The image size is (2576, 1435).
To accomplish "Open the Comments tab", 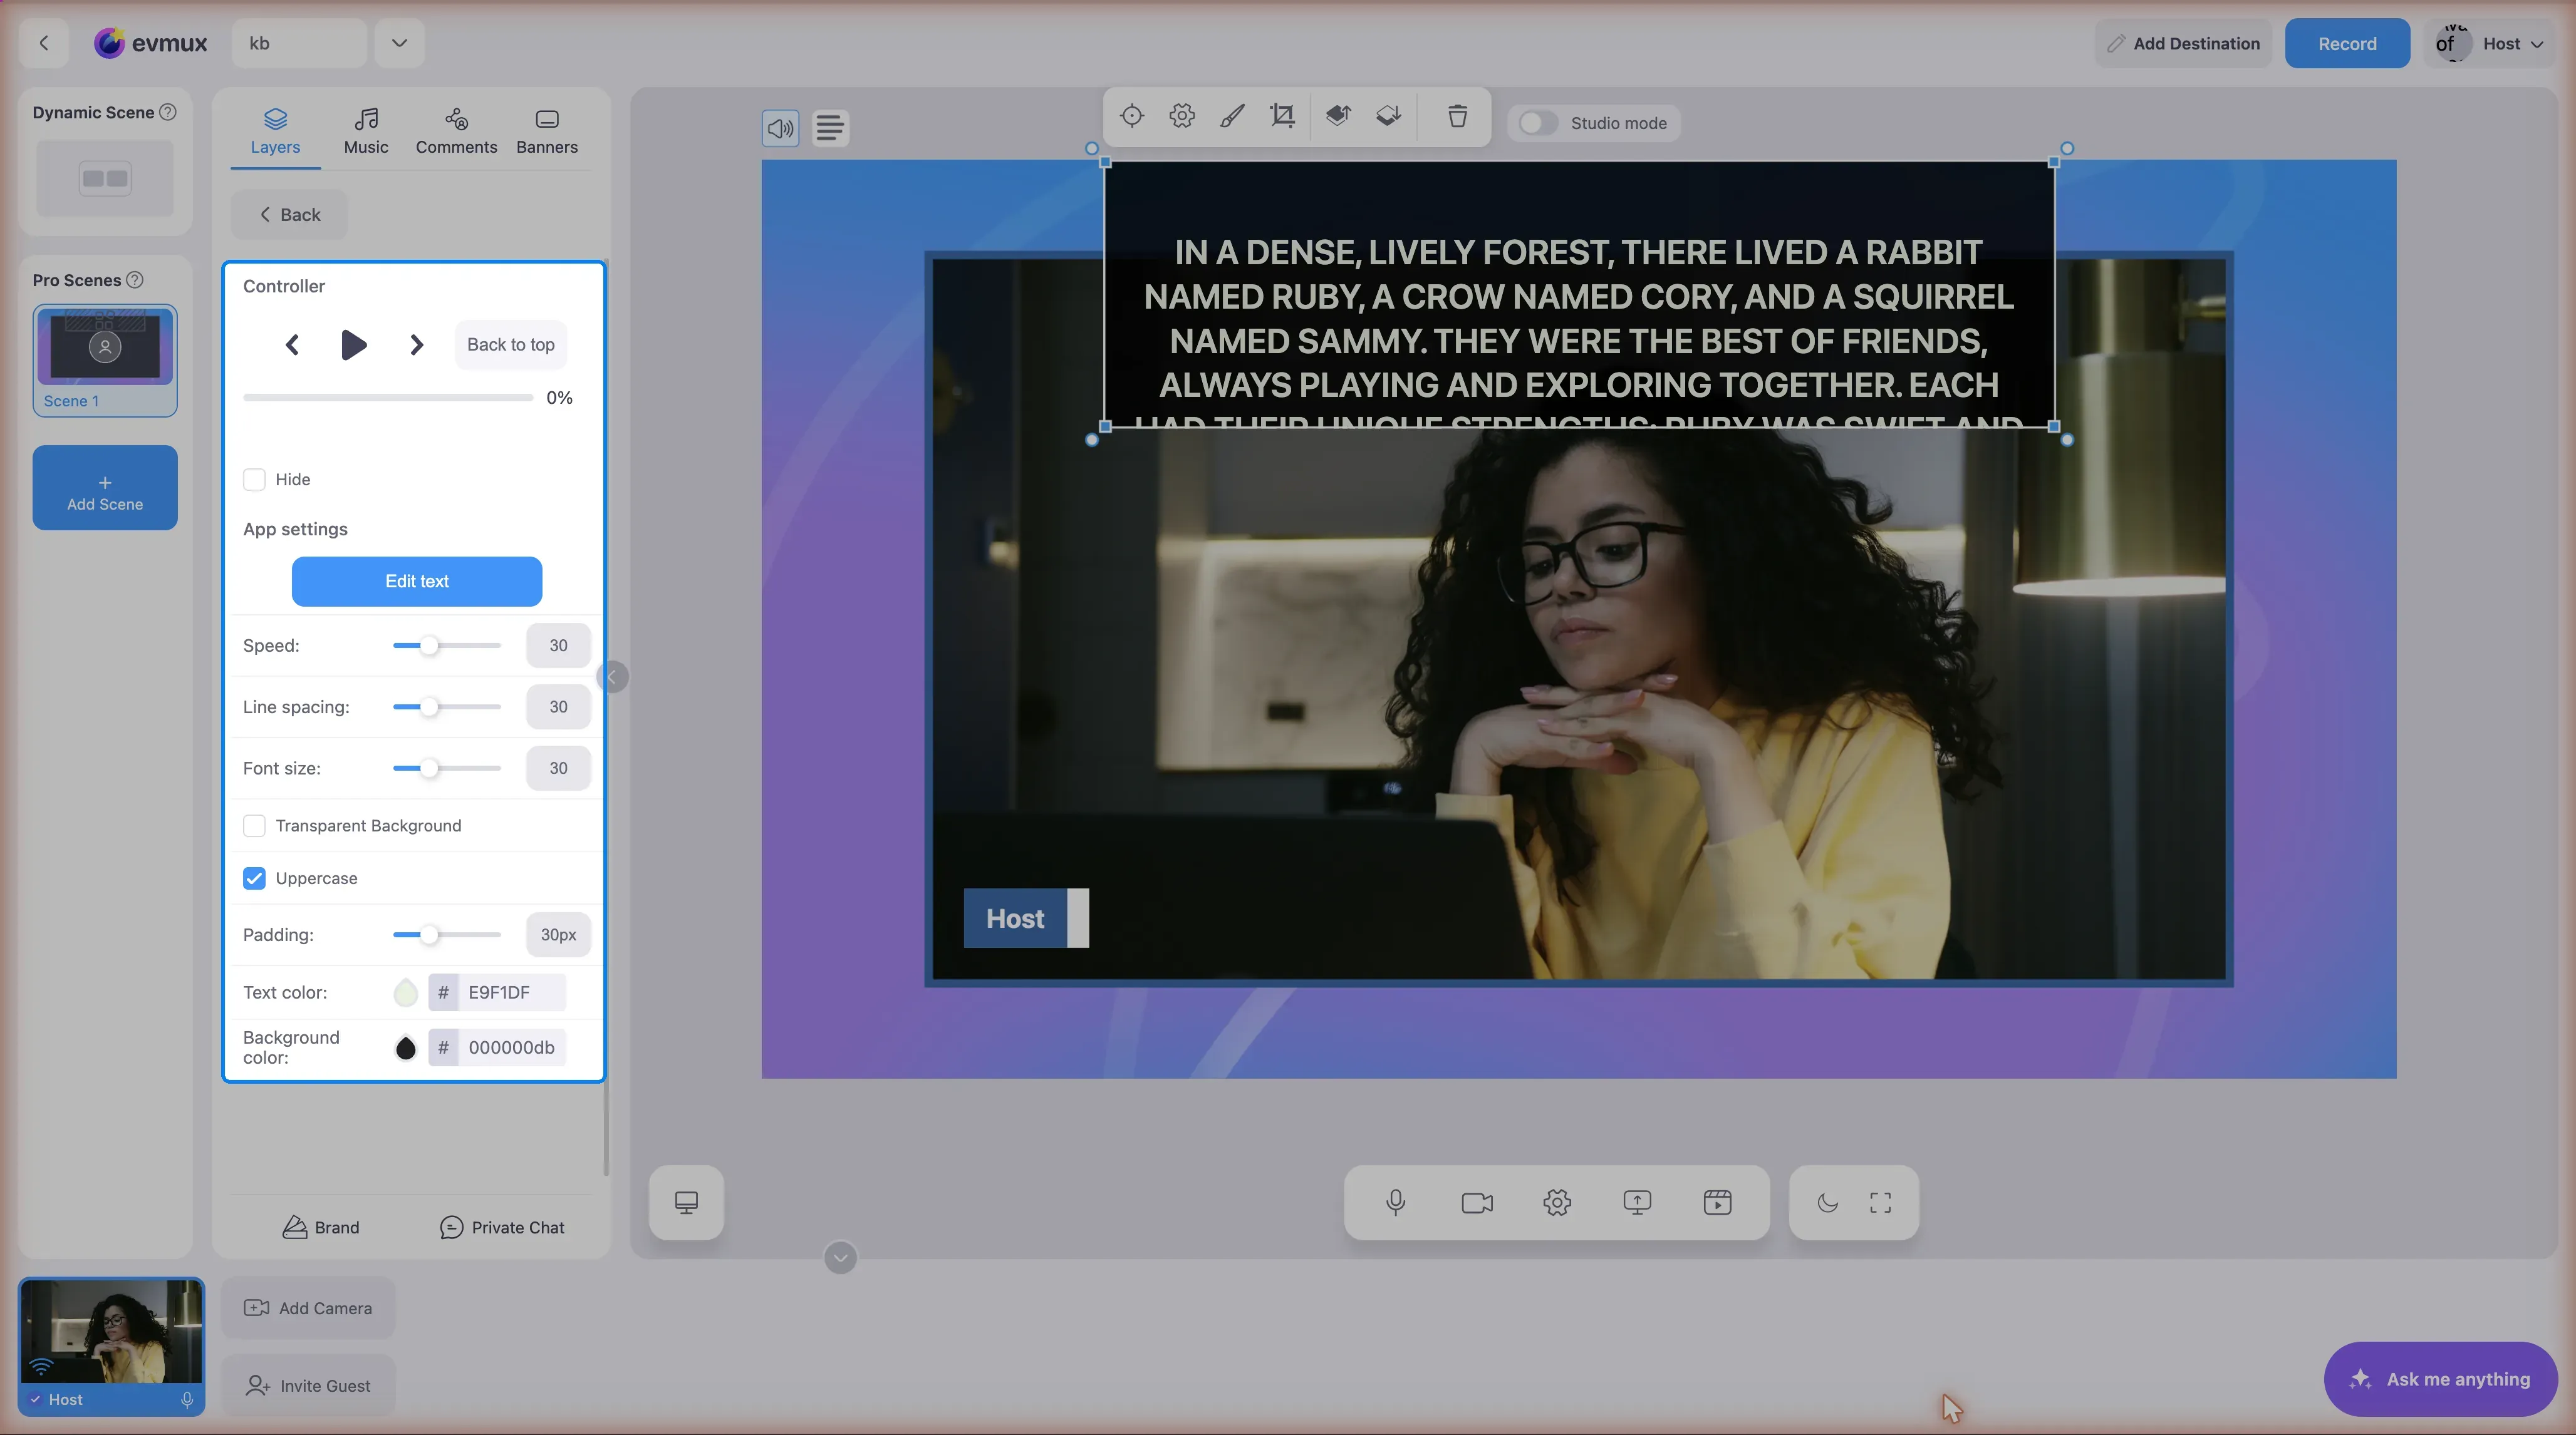I will pyautogui.click(x=456, y=131).
